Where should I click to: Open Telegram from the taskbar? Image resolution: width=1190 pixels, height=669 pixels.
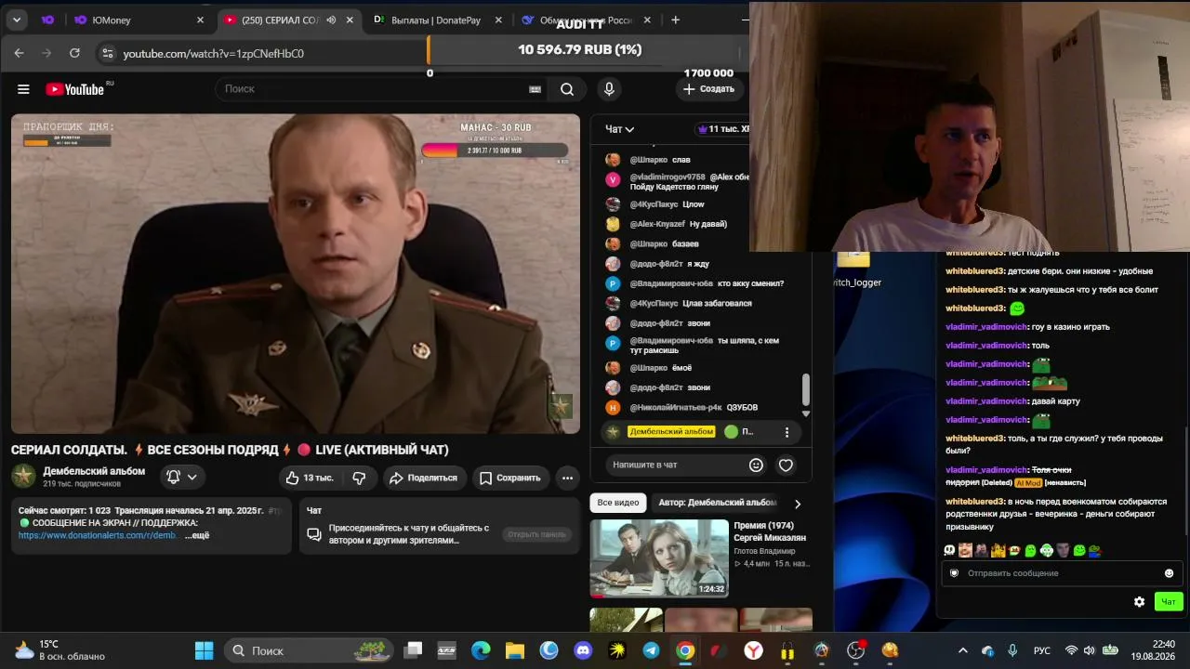click(651, 650)
